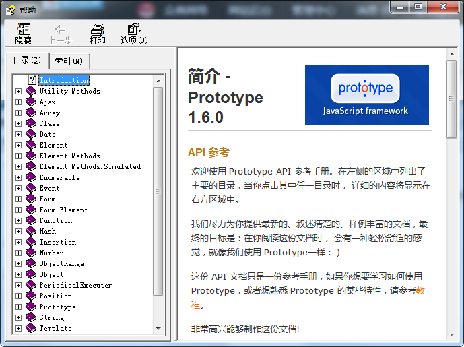Screen dimensions: 464x347
Task: Open the Options (选项) toolbar button
Action: (133, 30)
